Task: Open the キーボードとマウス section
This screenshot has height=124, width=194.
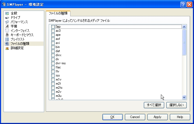Action: coord(22,35)
